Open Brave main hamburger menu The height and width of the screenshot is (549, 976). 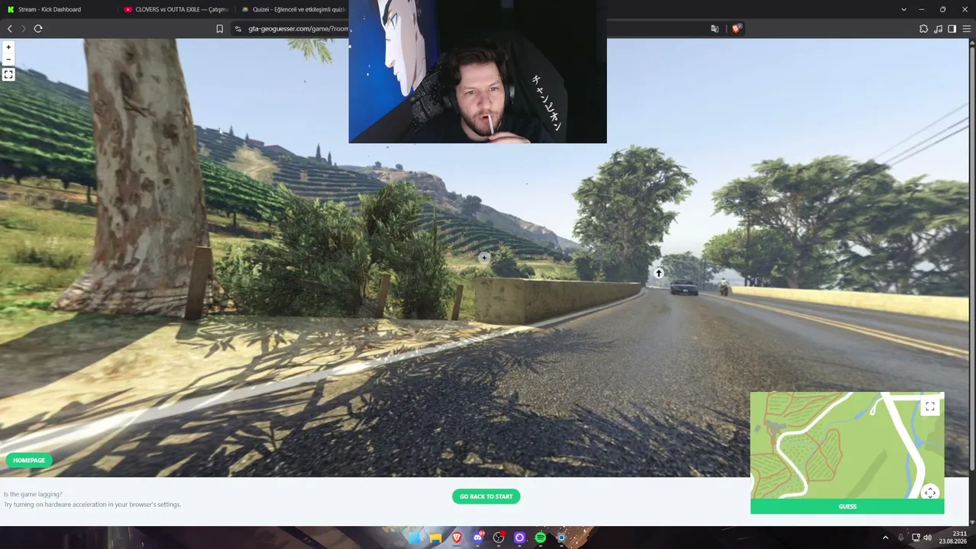[967, 29]
